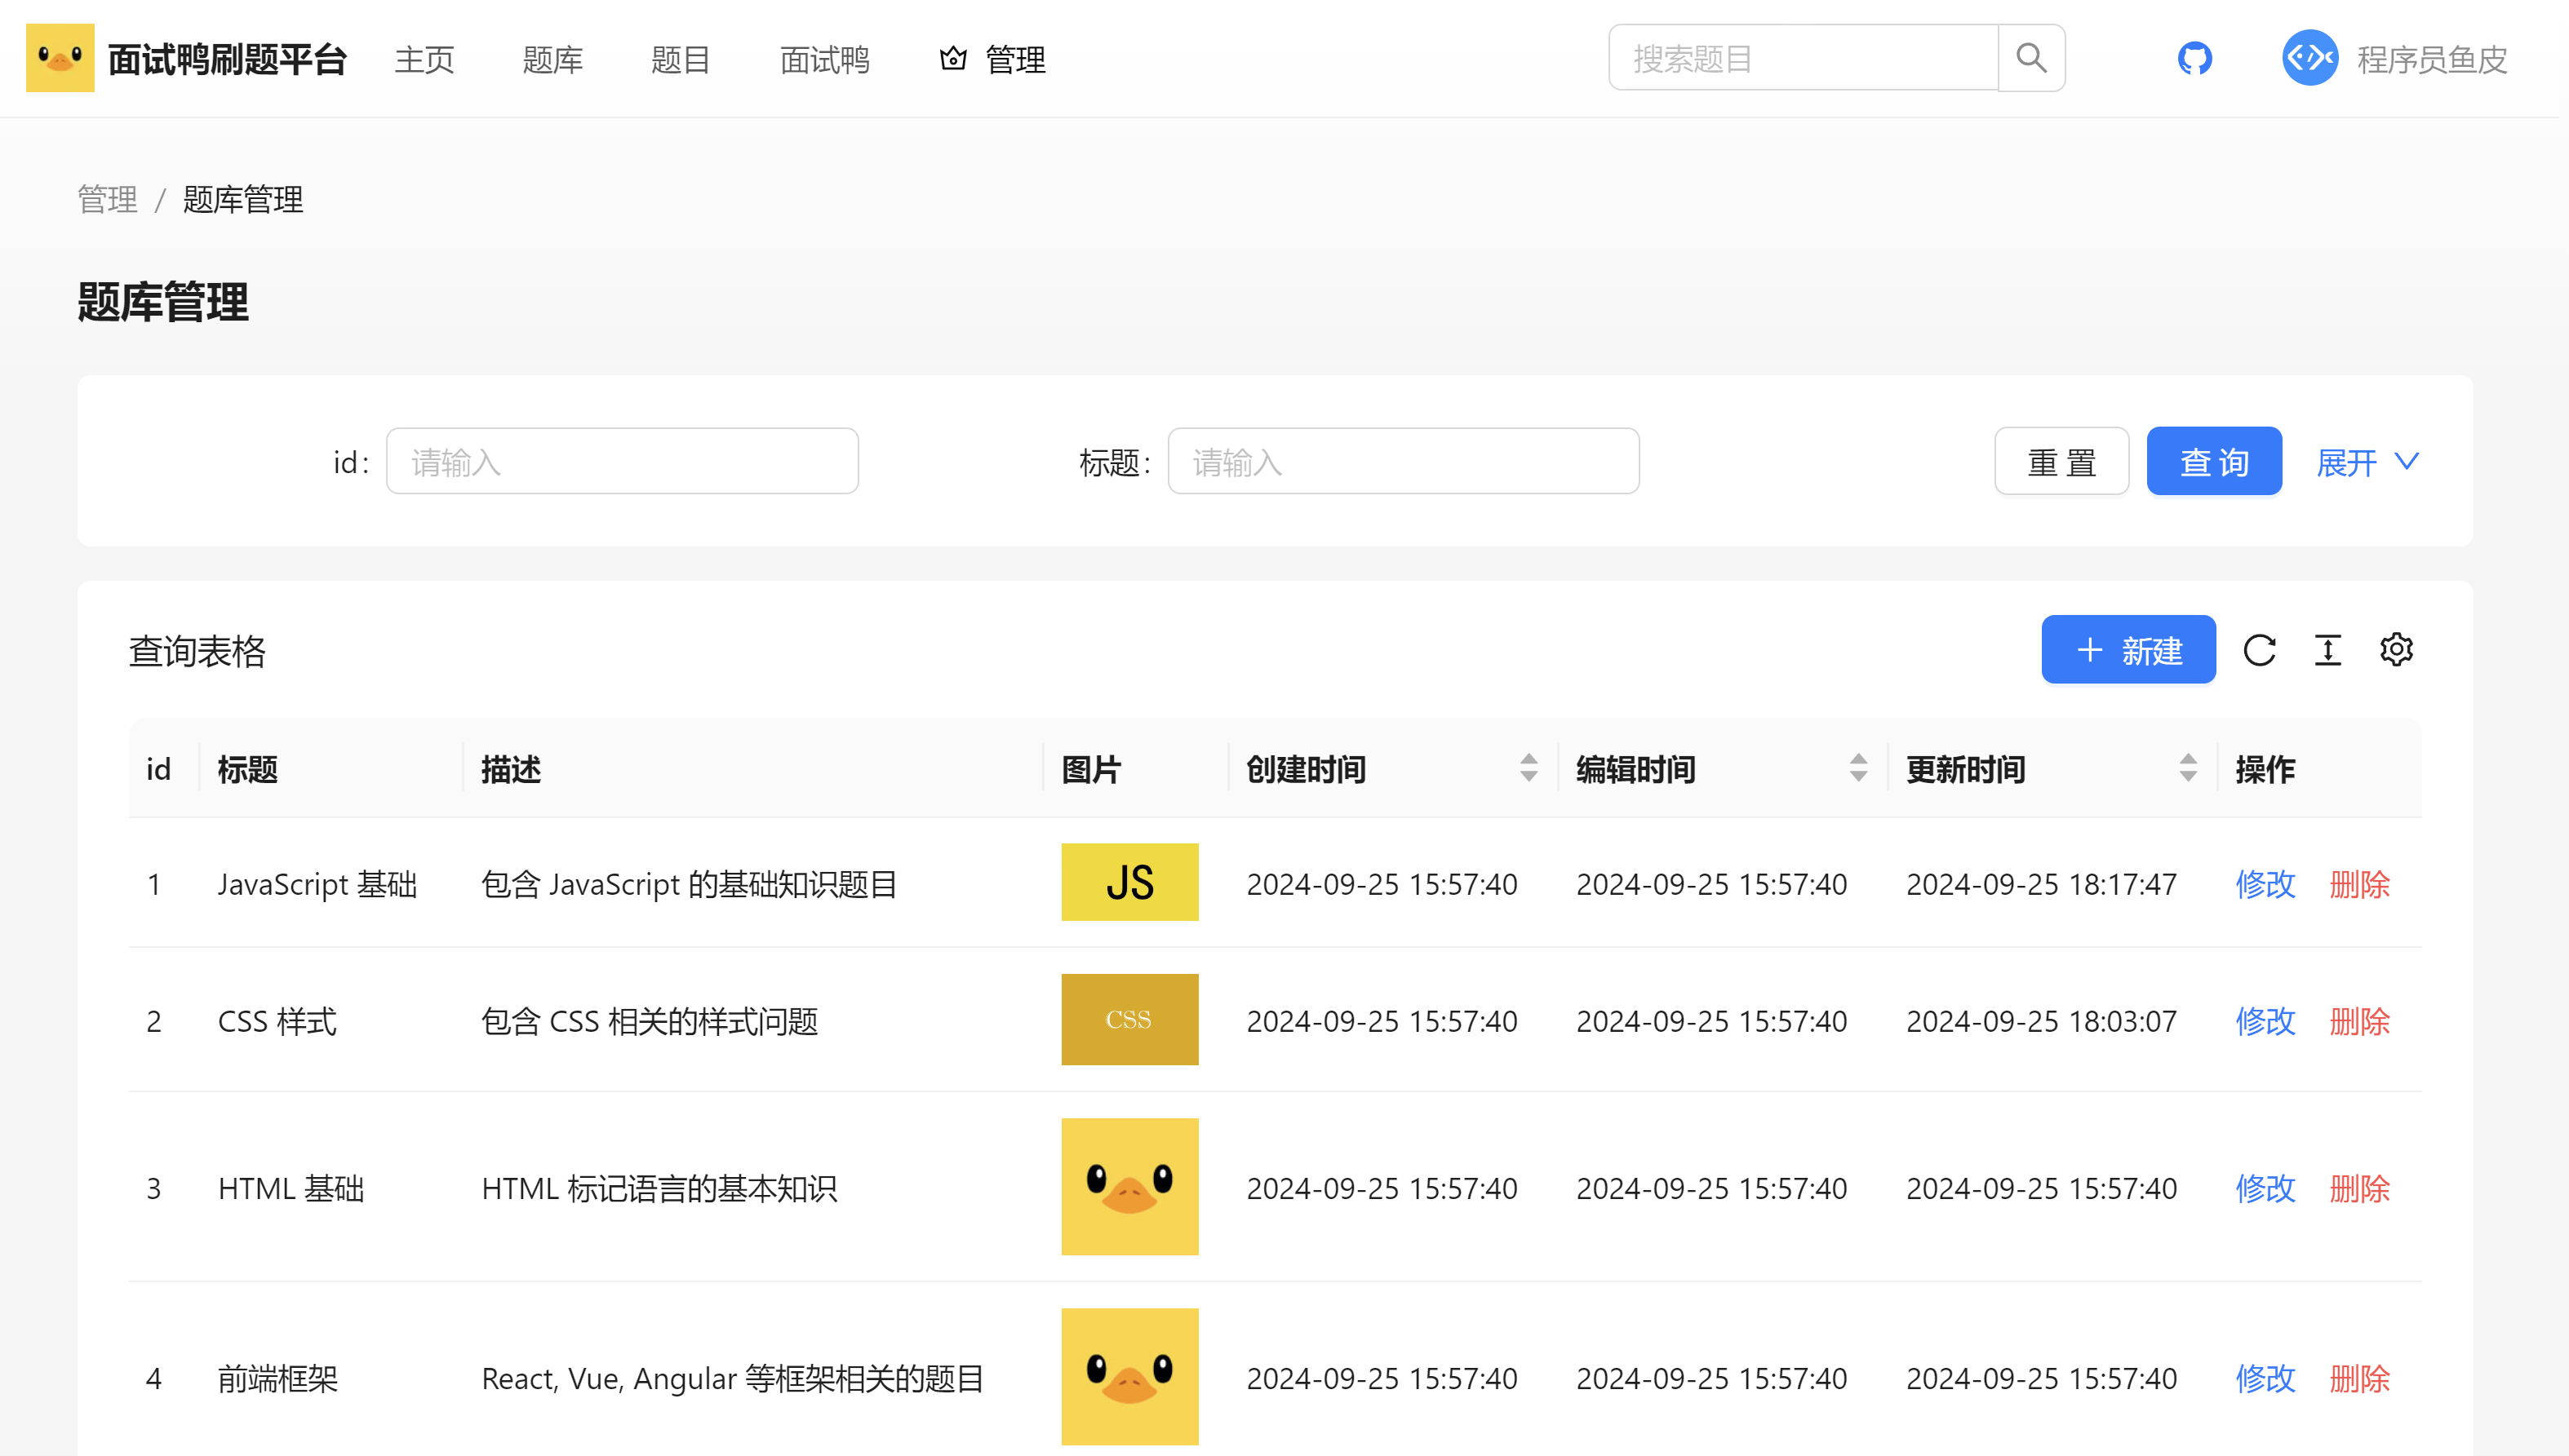This screenshot has width=2569, height=1456.
Task: Click the duck logo in header
Action: pyautogui.click(x=60, y=58)
